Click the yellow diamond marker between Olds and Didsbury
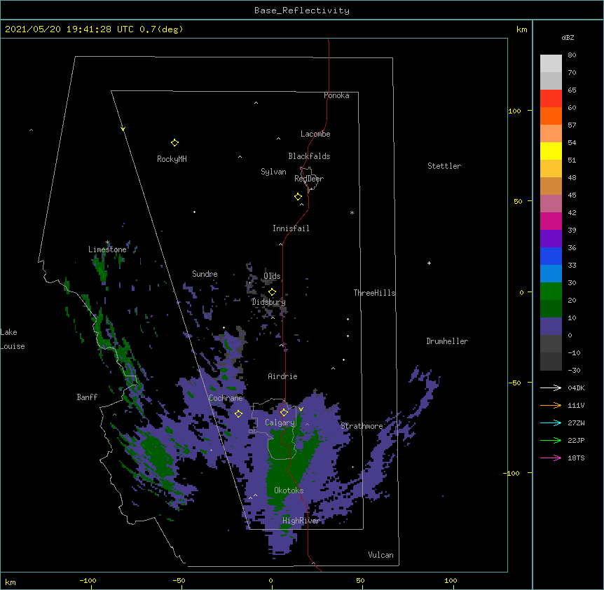 (x=272, y=292)
